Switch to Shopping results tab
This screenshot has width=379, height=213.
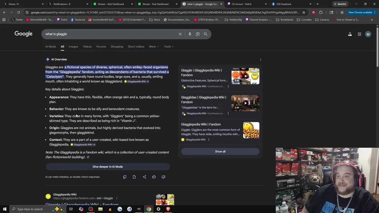coord(117,46)
